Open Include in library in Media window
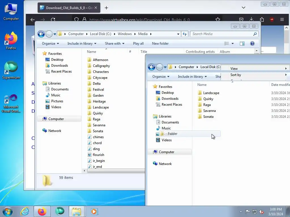290x217 pixels. click(x=82, y=44)
